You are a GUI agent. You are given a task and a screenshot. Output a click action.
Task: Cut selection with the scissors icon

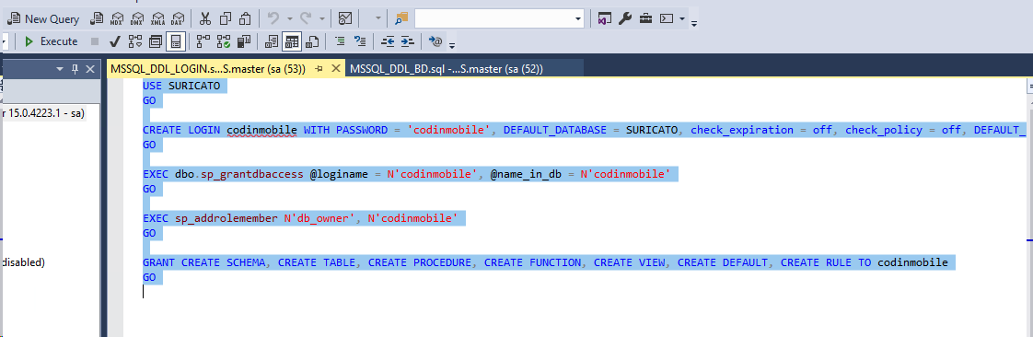(205, 19)
